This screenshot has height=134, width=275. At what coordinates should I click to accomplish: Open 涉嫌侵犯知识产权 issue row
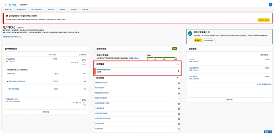point(137,83)
